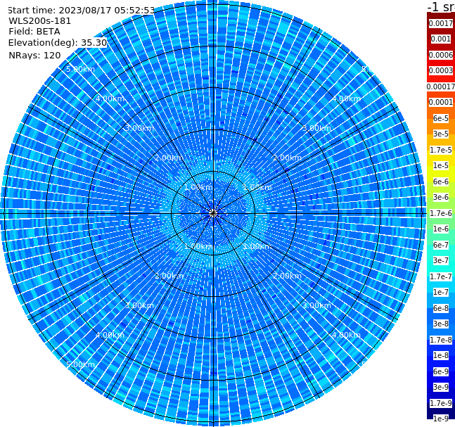Click the 1e-8 colorbar label
455x427 pixels.
pyautogui.click(x=441, y=355)
